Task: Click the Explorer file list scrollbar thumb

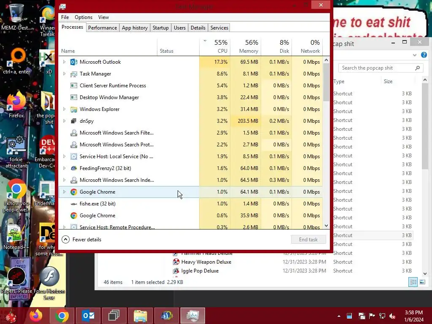Action: [425, 126]
